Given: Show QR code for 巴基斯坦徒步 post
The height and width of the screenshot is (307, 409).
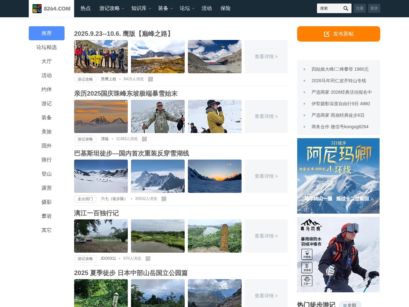Looking at the screenshot, I should tap(164, 199).
